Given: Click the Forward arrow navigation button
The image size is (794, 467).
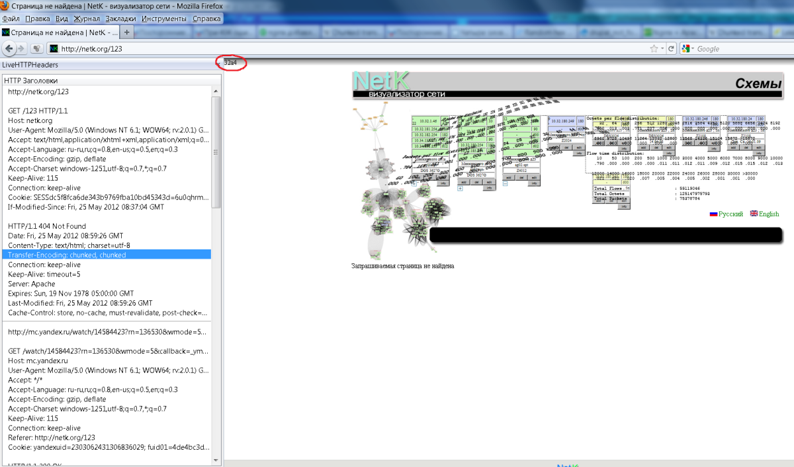Looking at the screenshot, I should pos(21,48).
